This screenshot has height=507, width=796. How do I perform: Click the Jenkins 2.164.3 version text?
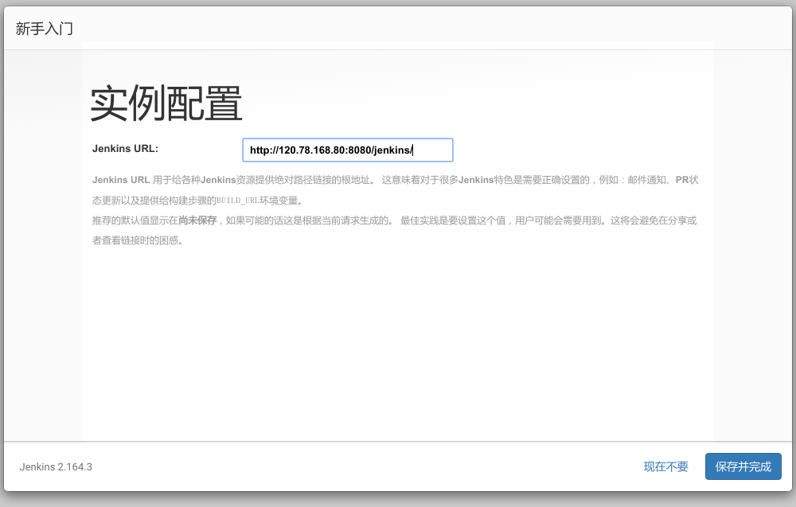pos(56,466)
